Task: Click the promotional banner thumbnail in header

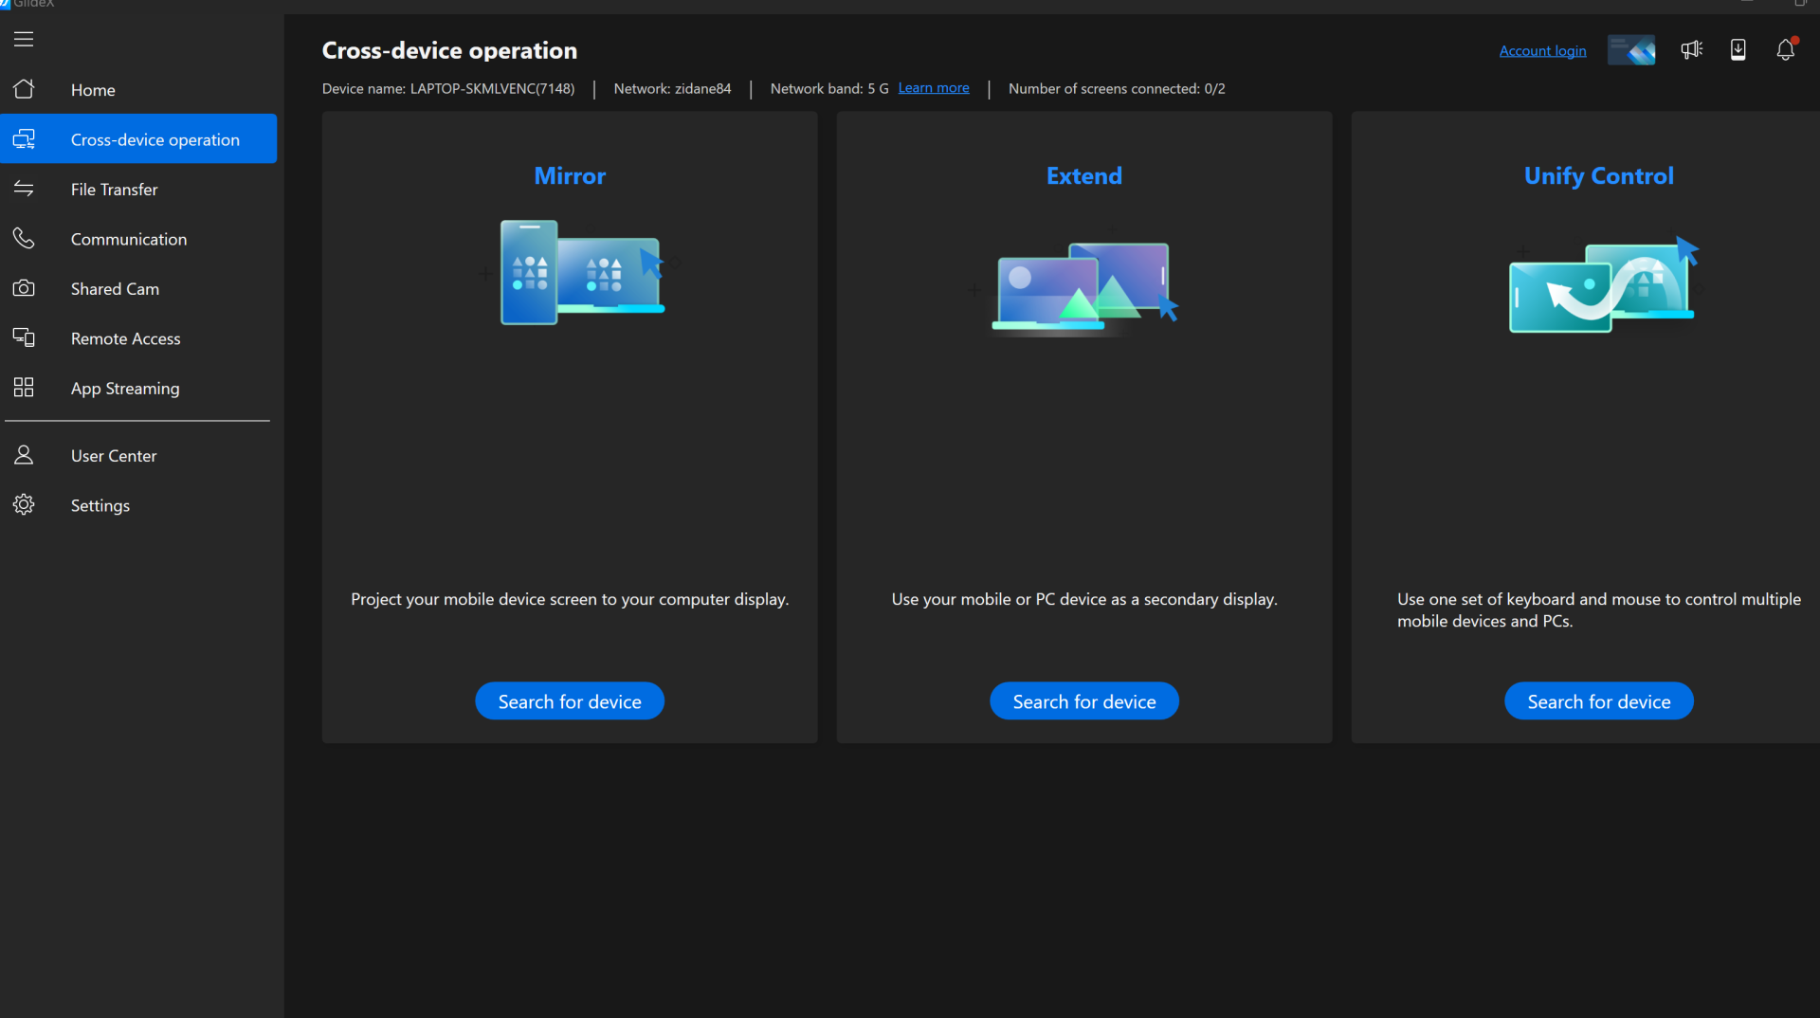Action: click(1631, 49)
